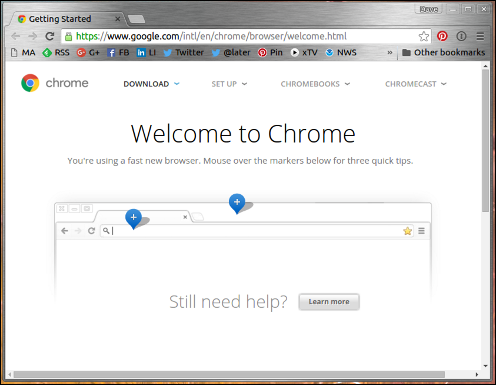Click the menu icon in the illustrated browser
Screen dimensions: 496x385
pos(421,231)
